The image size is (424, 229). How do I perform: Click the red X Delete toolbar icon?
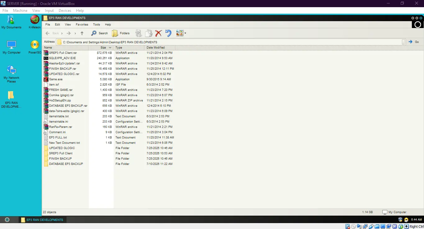[x=158, y=33]
